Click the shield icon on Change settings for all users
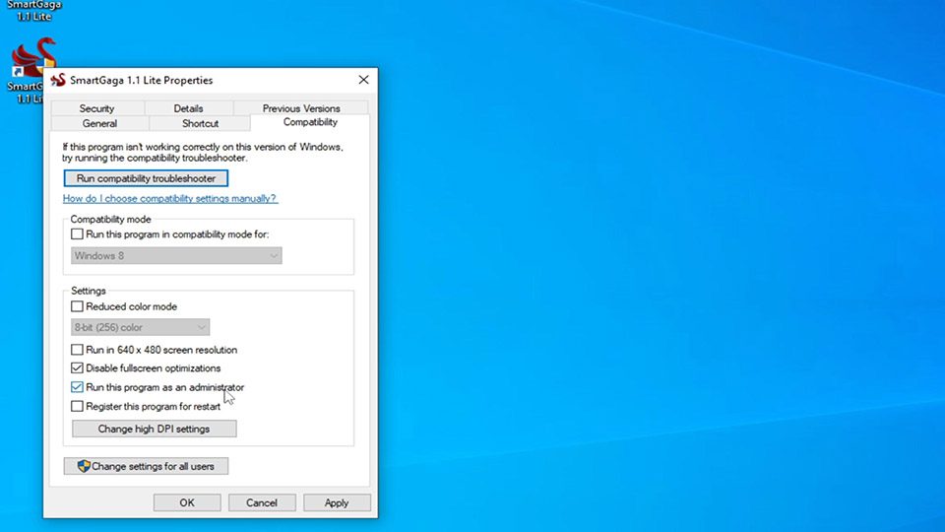Viewport: 945px width, 532px height. click(x=84, y=466)
